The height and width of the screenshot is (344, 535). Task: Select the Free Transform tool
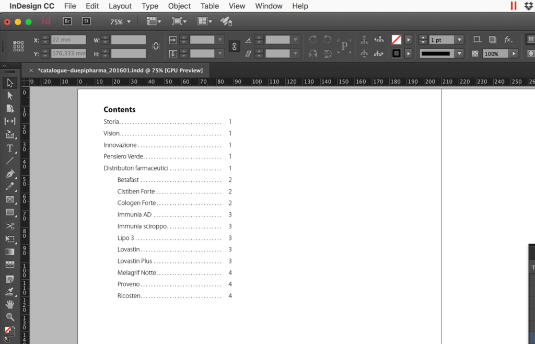point(10,239)
